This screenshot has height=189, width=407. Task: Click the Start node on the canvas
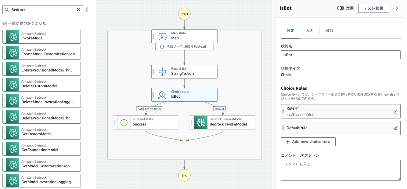(184, 14)
